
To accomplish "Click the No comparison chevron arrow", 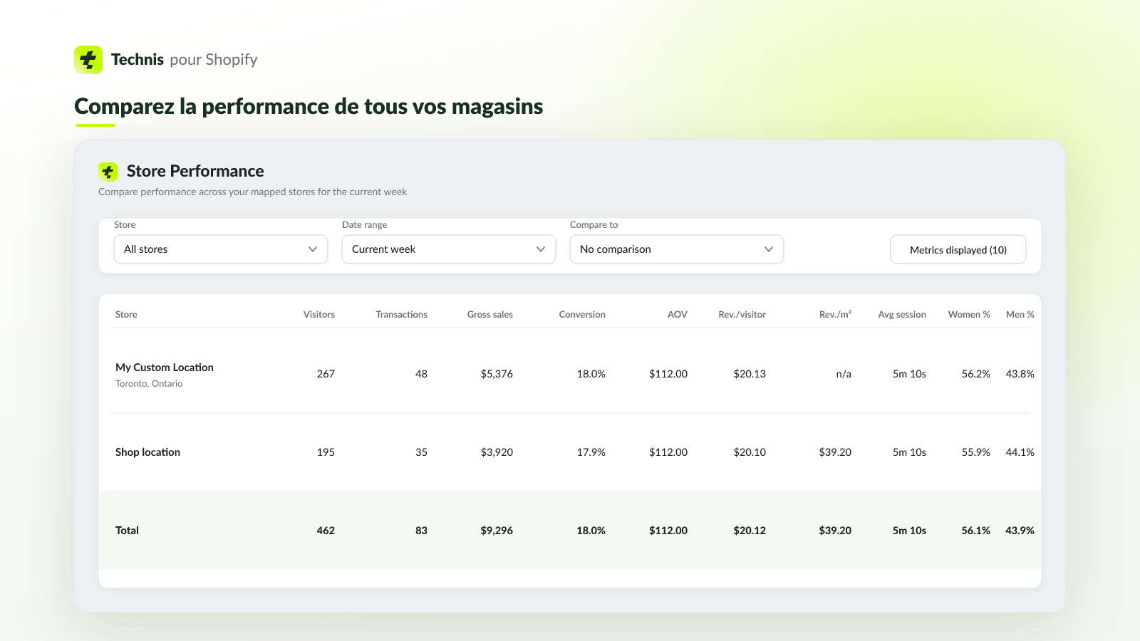I will (x=769, y=249).
